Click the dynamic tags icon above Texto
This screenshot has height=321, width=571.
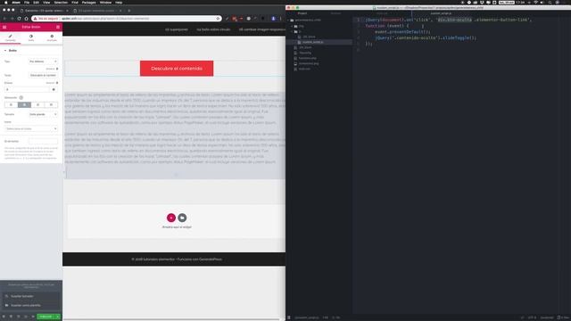[x=57, y=69]
